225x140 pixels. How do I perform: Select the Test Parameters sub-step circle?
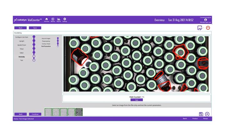[58, 46]
